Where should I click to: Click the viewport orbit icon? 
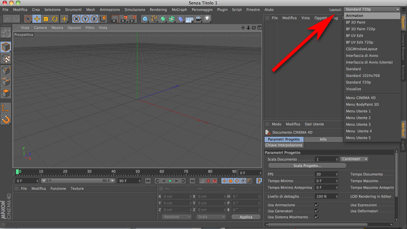coord(254,27)
